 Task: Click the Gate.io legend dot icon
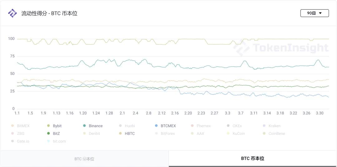12,141
